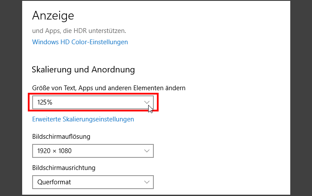Click the HDR unterstützen description text
The image size is (312, 196).
point(79,31)
